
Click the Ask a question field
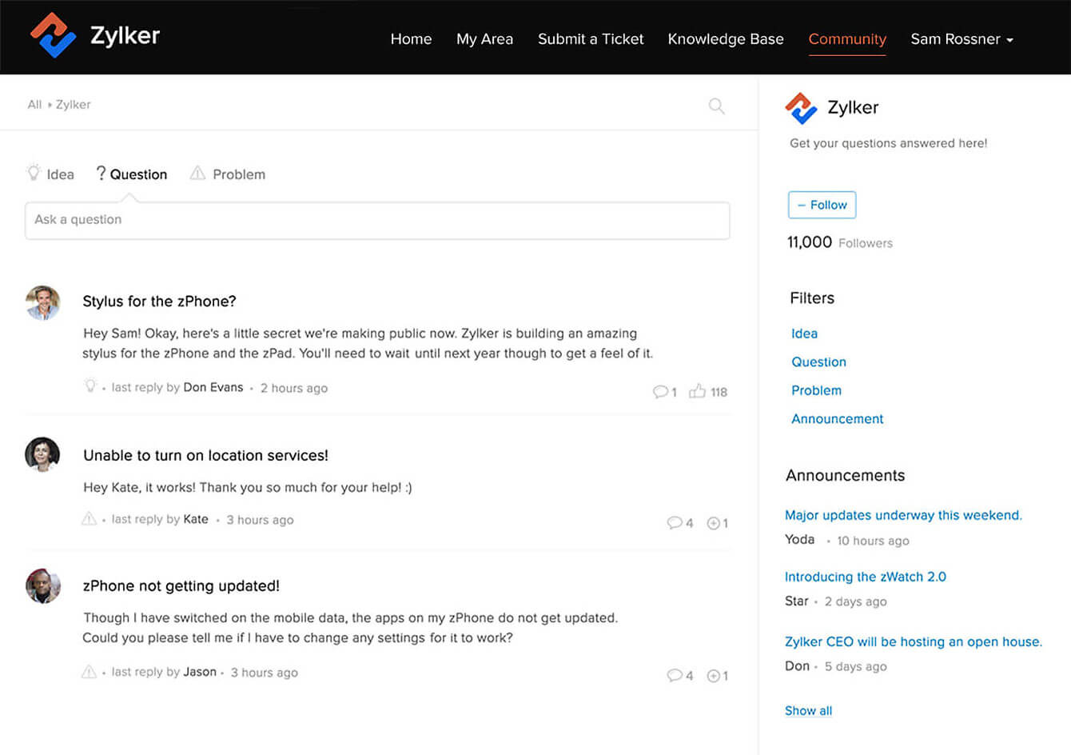click(377, 220)
